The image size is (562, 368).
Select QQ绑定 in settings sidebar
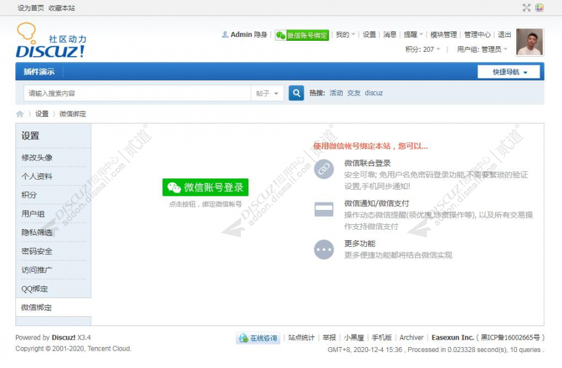(35, 289)
